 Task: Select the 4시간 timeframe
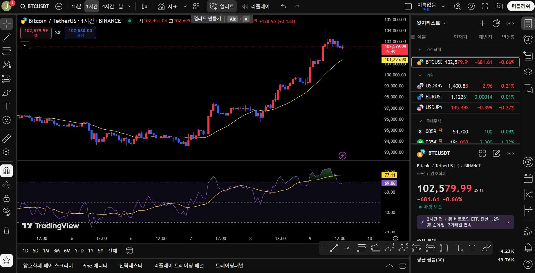pyautogui.click(x=108, y=6)
